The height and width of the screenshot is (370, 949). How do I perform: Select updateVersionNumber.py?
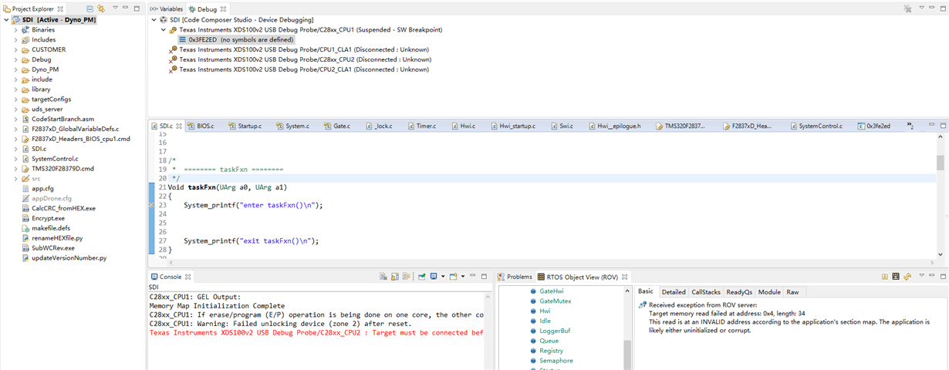pos(69,258)
